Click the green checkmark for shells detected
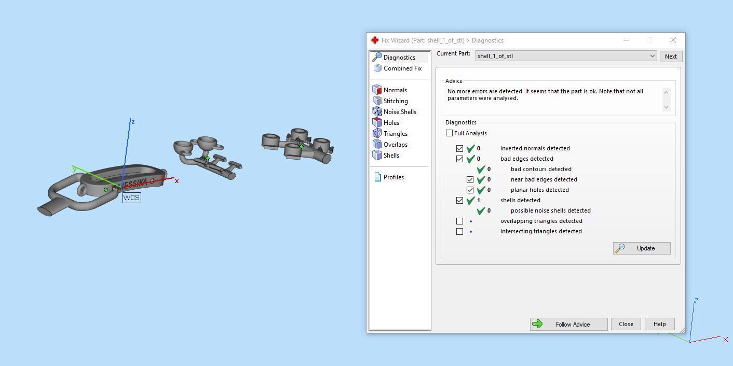 pos(471,200)
